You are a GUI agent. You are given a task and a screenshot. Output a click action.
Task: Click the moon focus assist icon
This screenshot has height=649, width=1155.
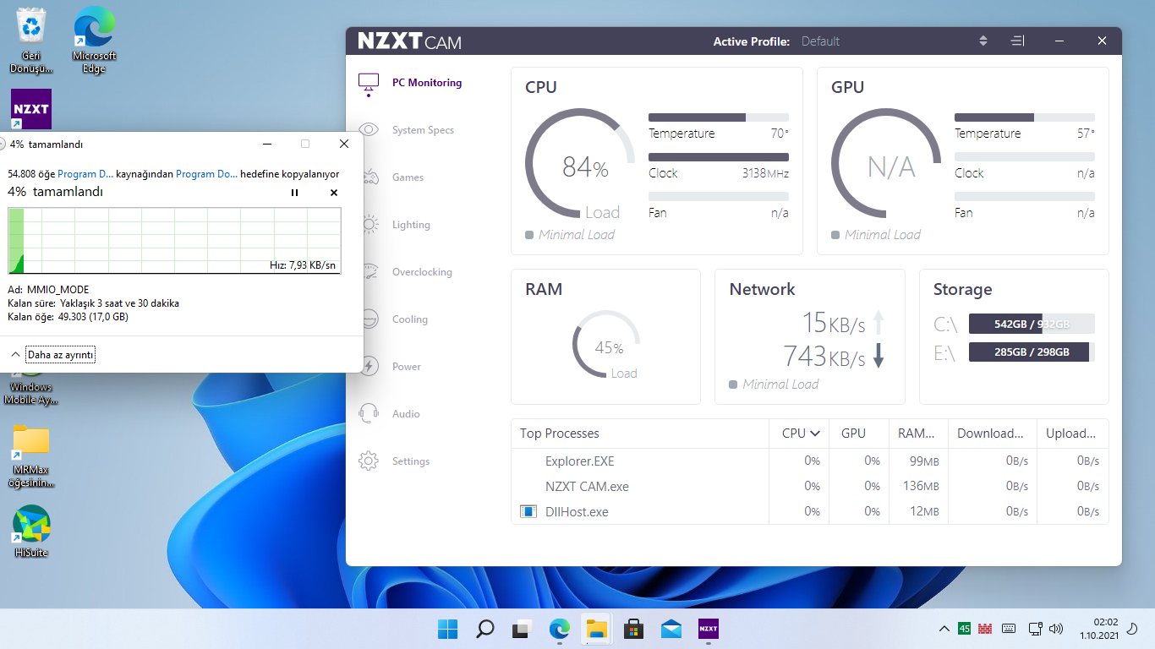1133,629
